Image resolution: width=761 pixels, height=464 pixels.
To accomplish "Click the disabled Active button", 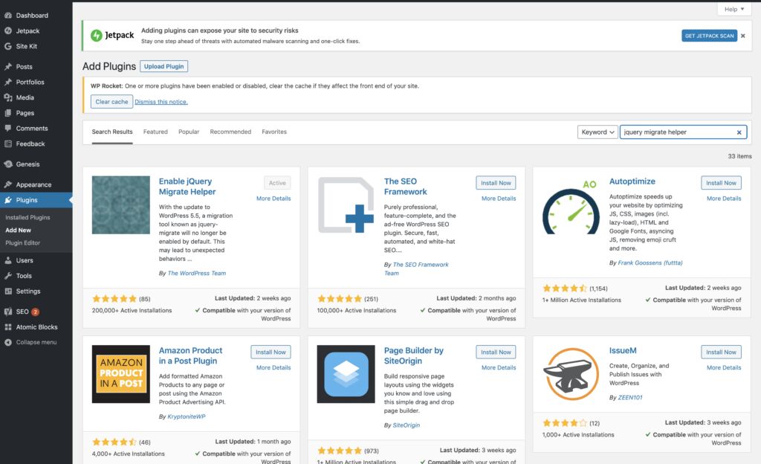I will coord(277,182).
